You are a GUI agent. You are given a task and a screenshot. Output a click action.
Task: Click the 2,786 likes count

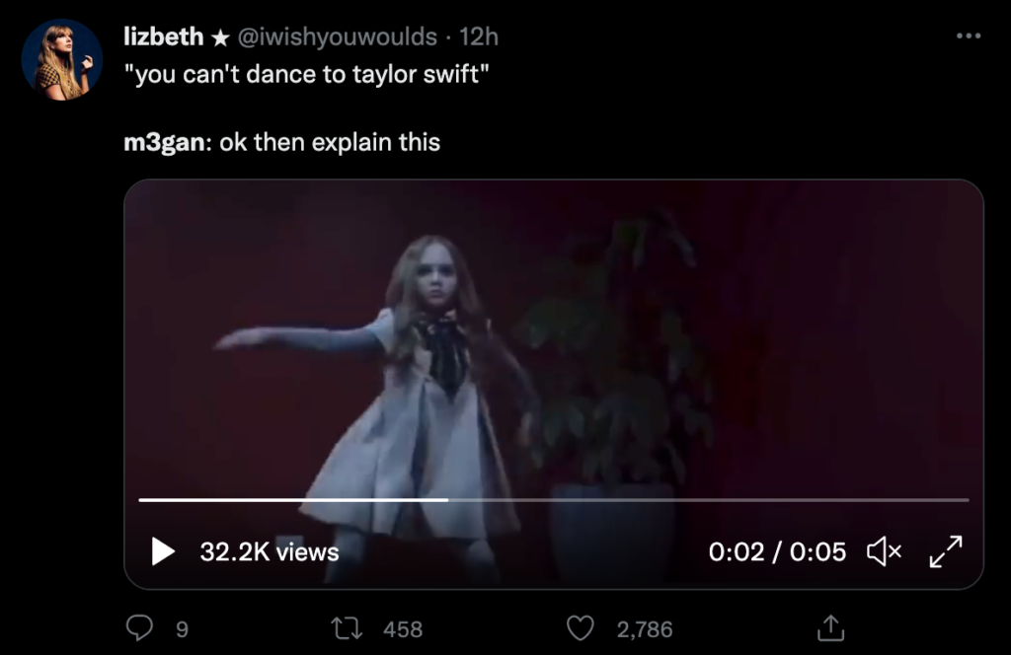click(x=645, y=629)
